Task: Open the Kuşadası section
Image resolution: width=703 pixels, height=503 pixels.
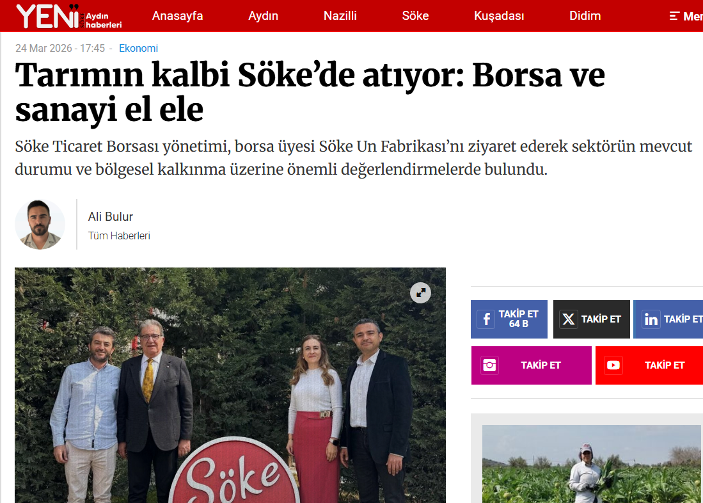Action: tap(499, 16)
